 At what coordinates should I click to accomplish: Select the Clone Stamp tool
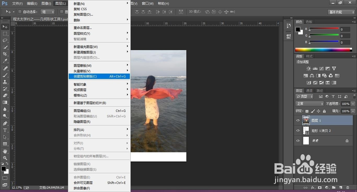(x=5, y=82)
